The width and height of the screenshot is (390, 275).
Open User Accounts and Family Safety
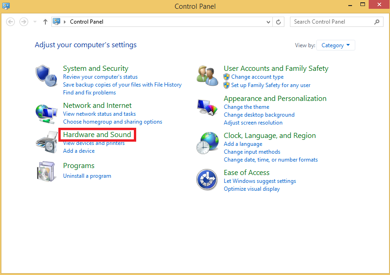(x=276, y=69)
